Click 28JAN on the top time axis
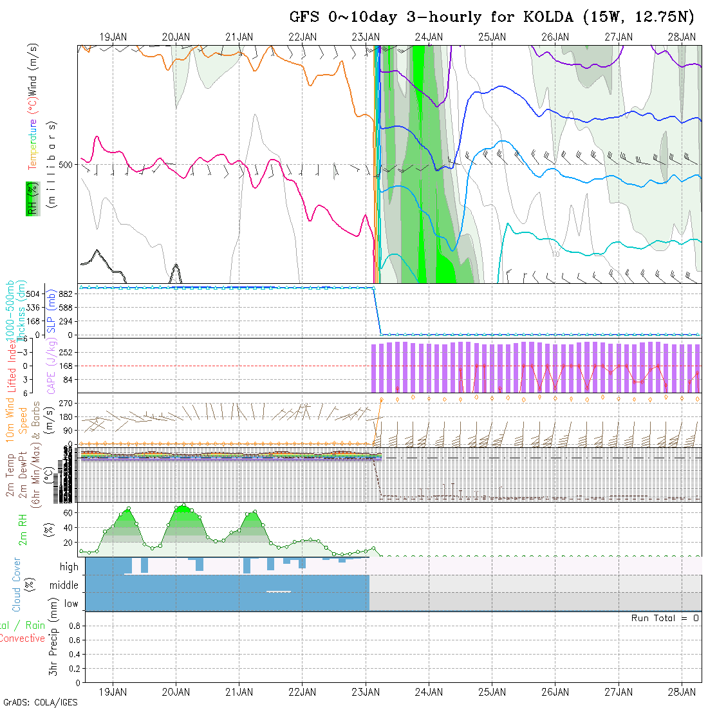 tap(681, 37)
